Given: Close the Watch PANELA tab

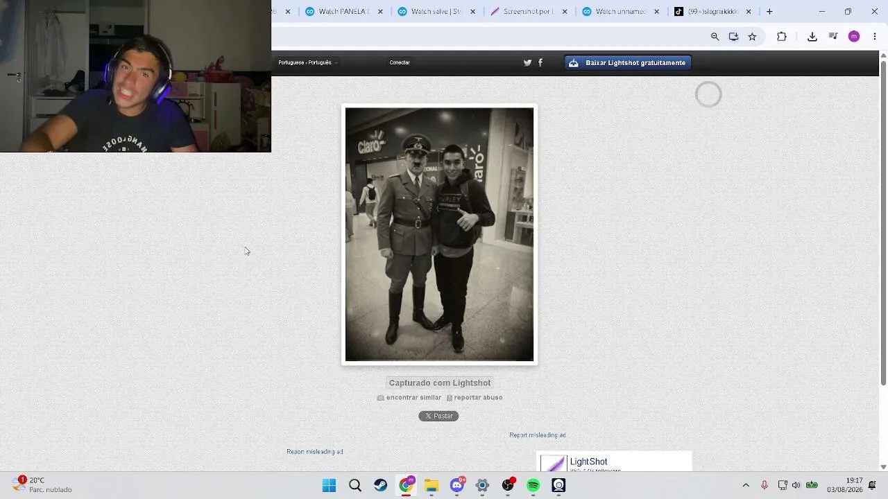Looking at the screenshot, I should coord(380,12).
